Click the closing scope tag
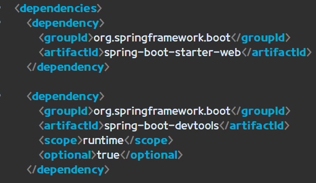This screenshot has width=316, height=183. click(x=149, y=141)
